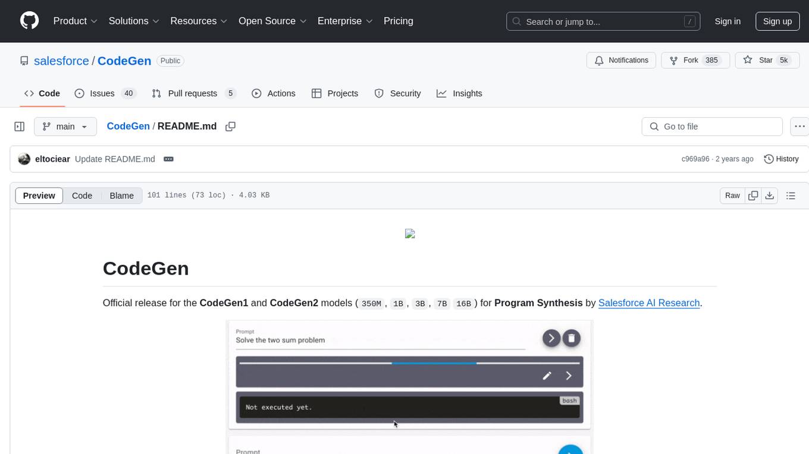Viewport: 809px width, 454px height.
Task: Open commit c969a96
Action: point(695,159)
